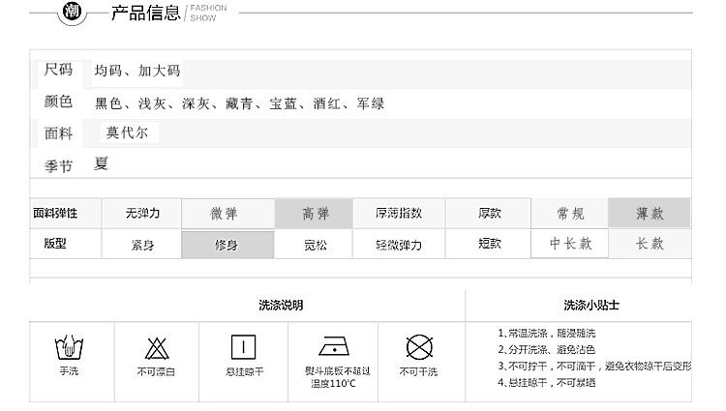Select the 微弹 cell
This screenshot has height=411, width=726.
click(227, 213)
